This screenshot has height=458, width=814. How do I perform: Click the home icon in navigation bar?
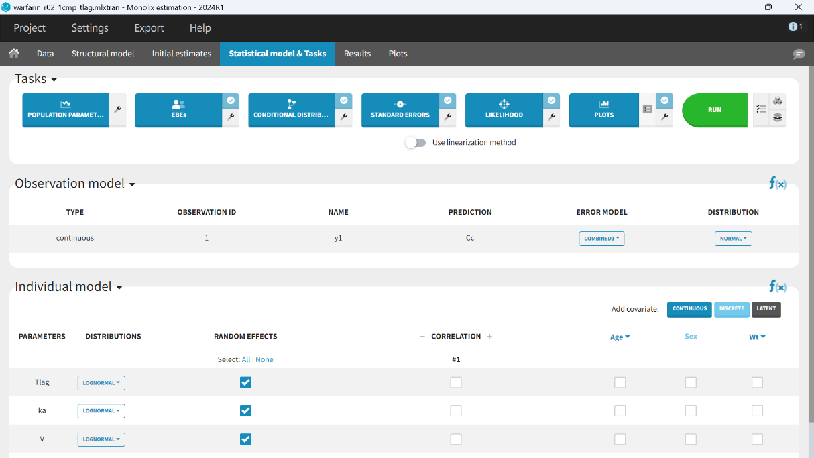tap(13, 54)
